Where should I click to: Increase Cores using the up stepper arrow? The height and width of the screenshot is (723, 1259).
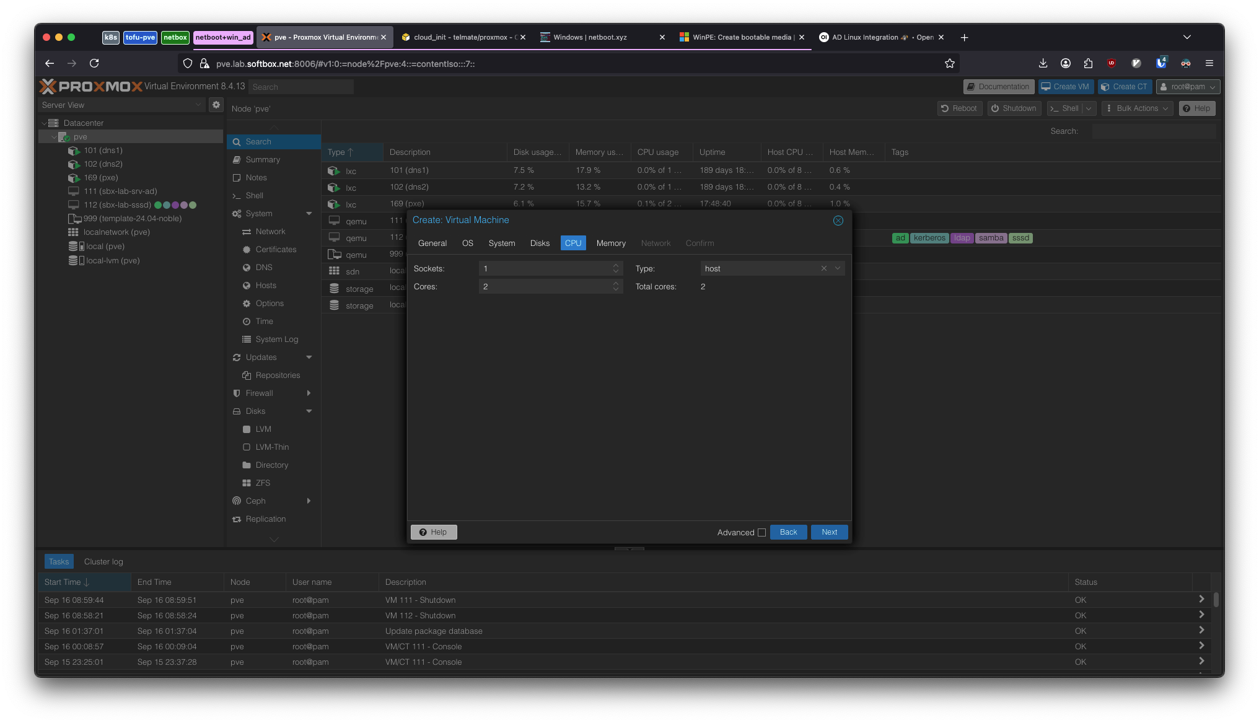point(615,283)
